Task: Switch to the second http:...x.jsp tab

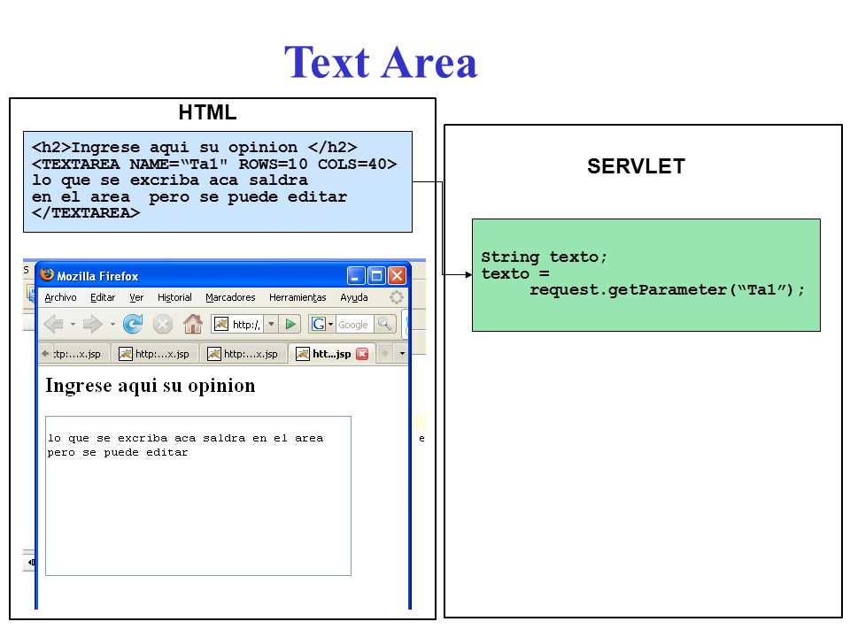Action: coord(155,354)
